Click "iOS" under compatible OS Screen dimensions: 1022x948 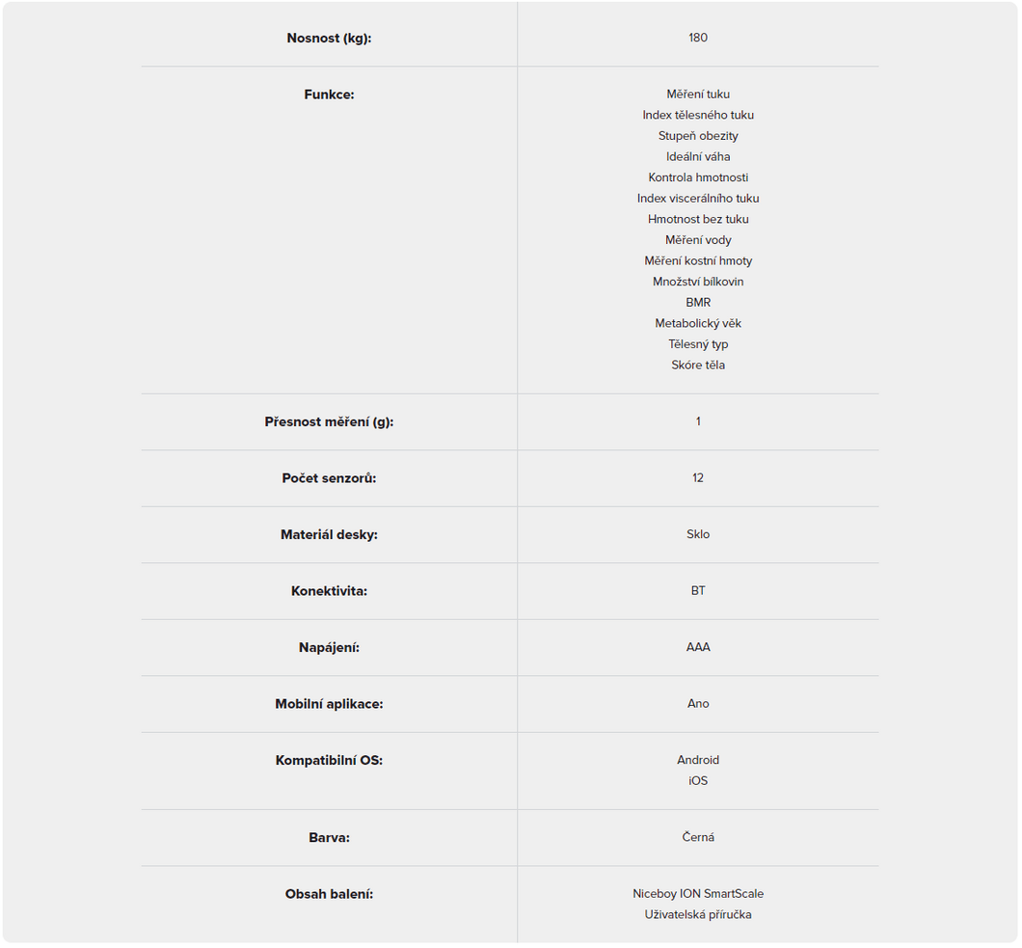click(x=698, y=781)
